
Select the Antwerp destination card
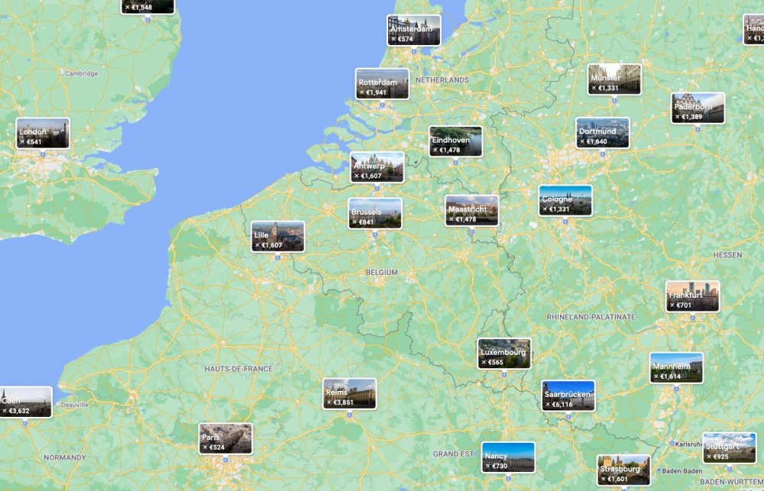point(377,167)
